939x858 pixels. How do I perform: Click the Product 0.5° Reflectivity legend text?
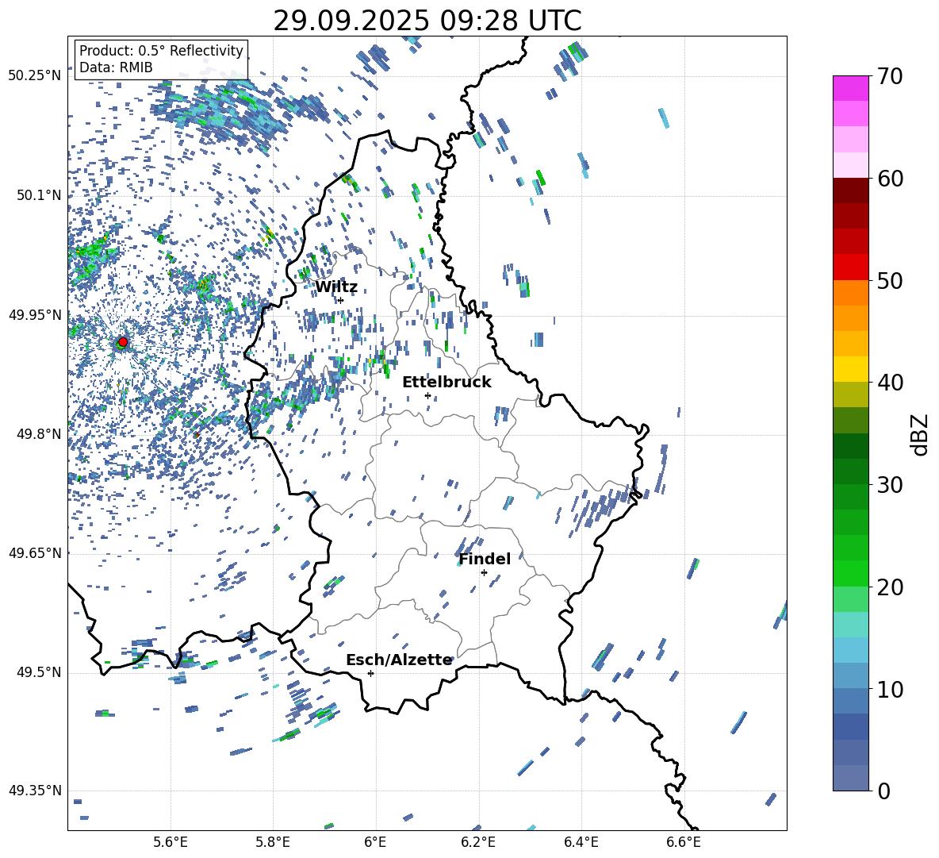coord(161,51)
